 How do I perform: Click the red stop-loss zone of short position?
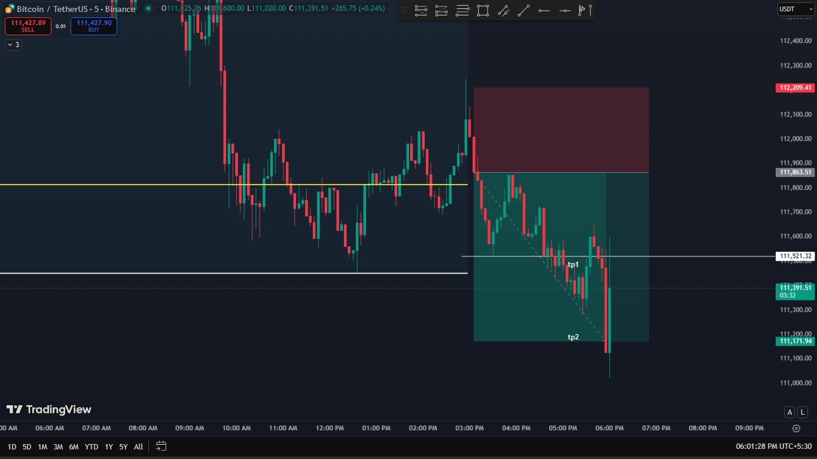[561, 130]
